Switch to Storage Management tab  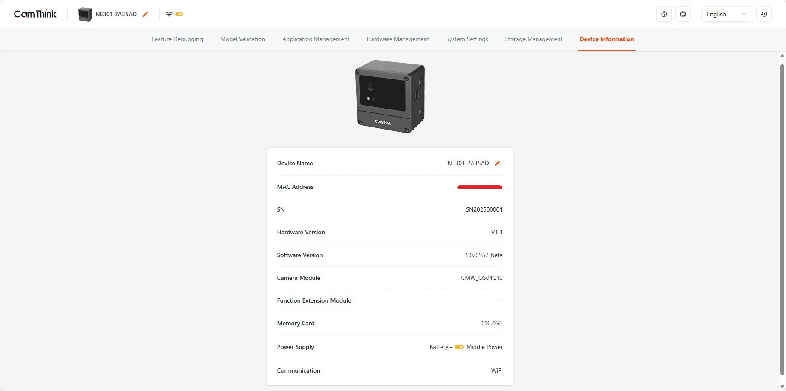tap(533, 39)
